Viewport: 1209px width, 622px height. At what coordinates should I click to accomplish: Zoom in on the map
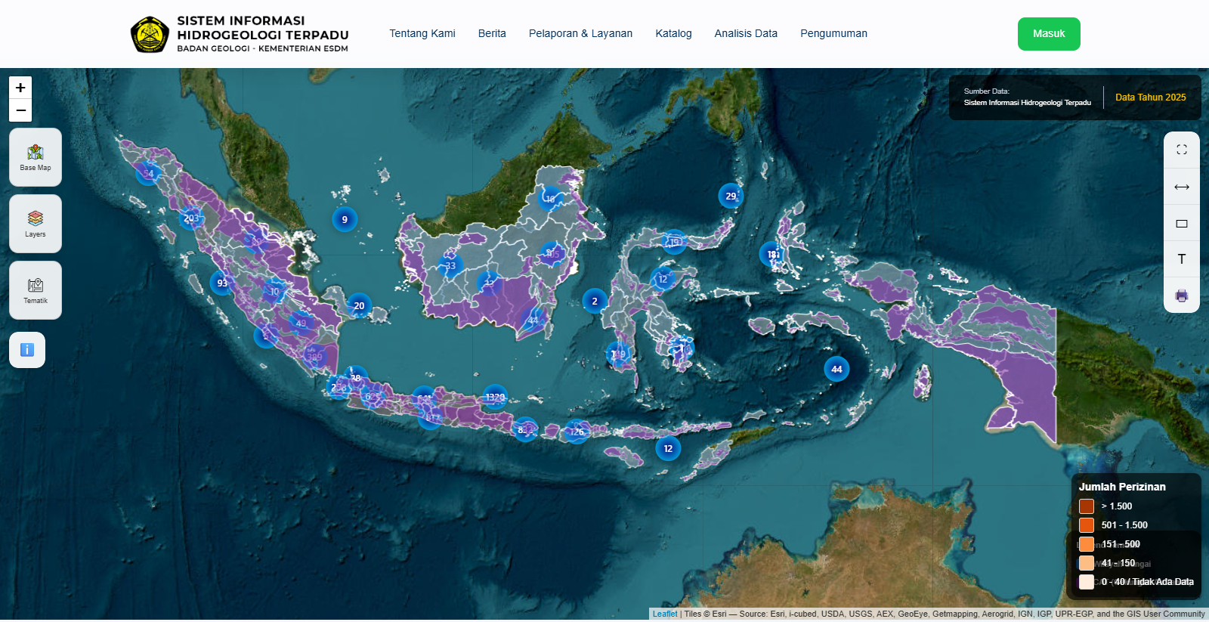[20, 88]
